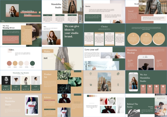This screenshot has height=117, width=167.
Task: Select the Moodboard slide
Action: tap(146, 12)
